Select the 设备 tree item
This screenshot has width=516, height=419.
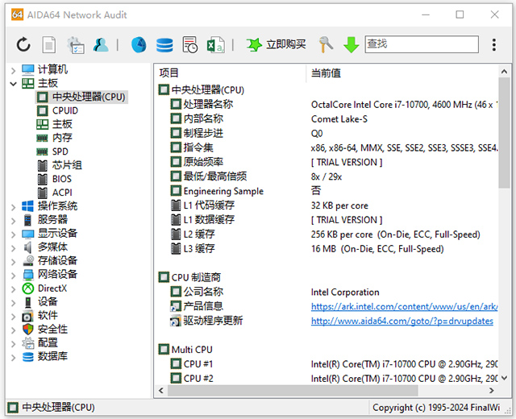[48, 301]
